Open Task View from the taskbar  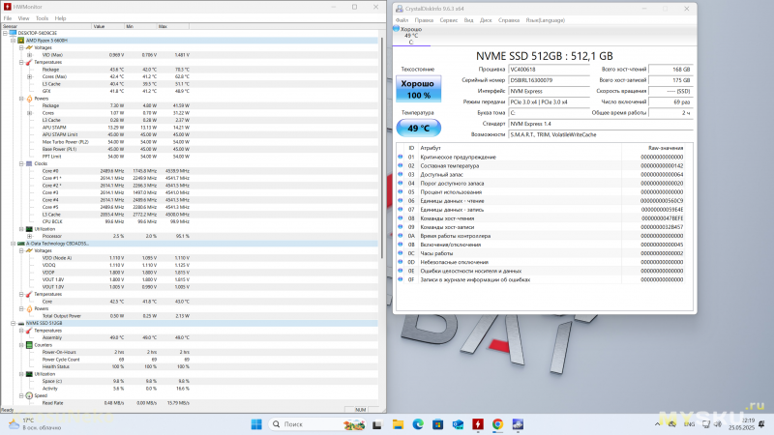pyautogui.click(x=377, y=424)
